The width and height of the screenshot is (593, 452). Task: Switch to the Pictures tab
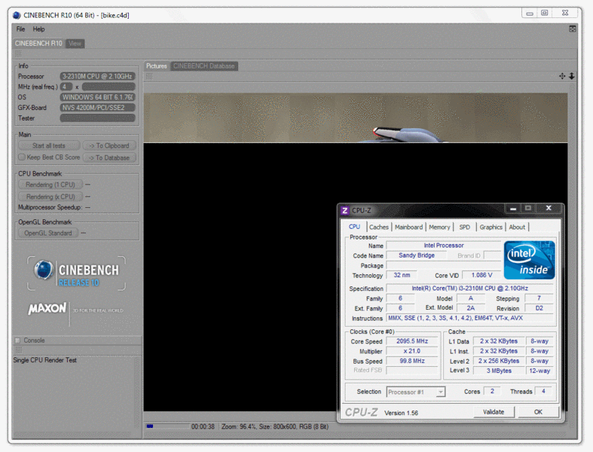(157, 66)
